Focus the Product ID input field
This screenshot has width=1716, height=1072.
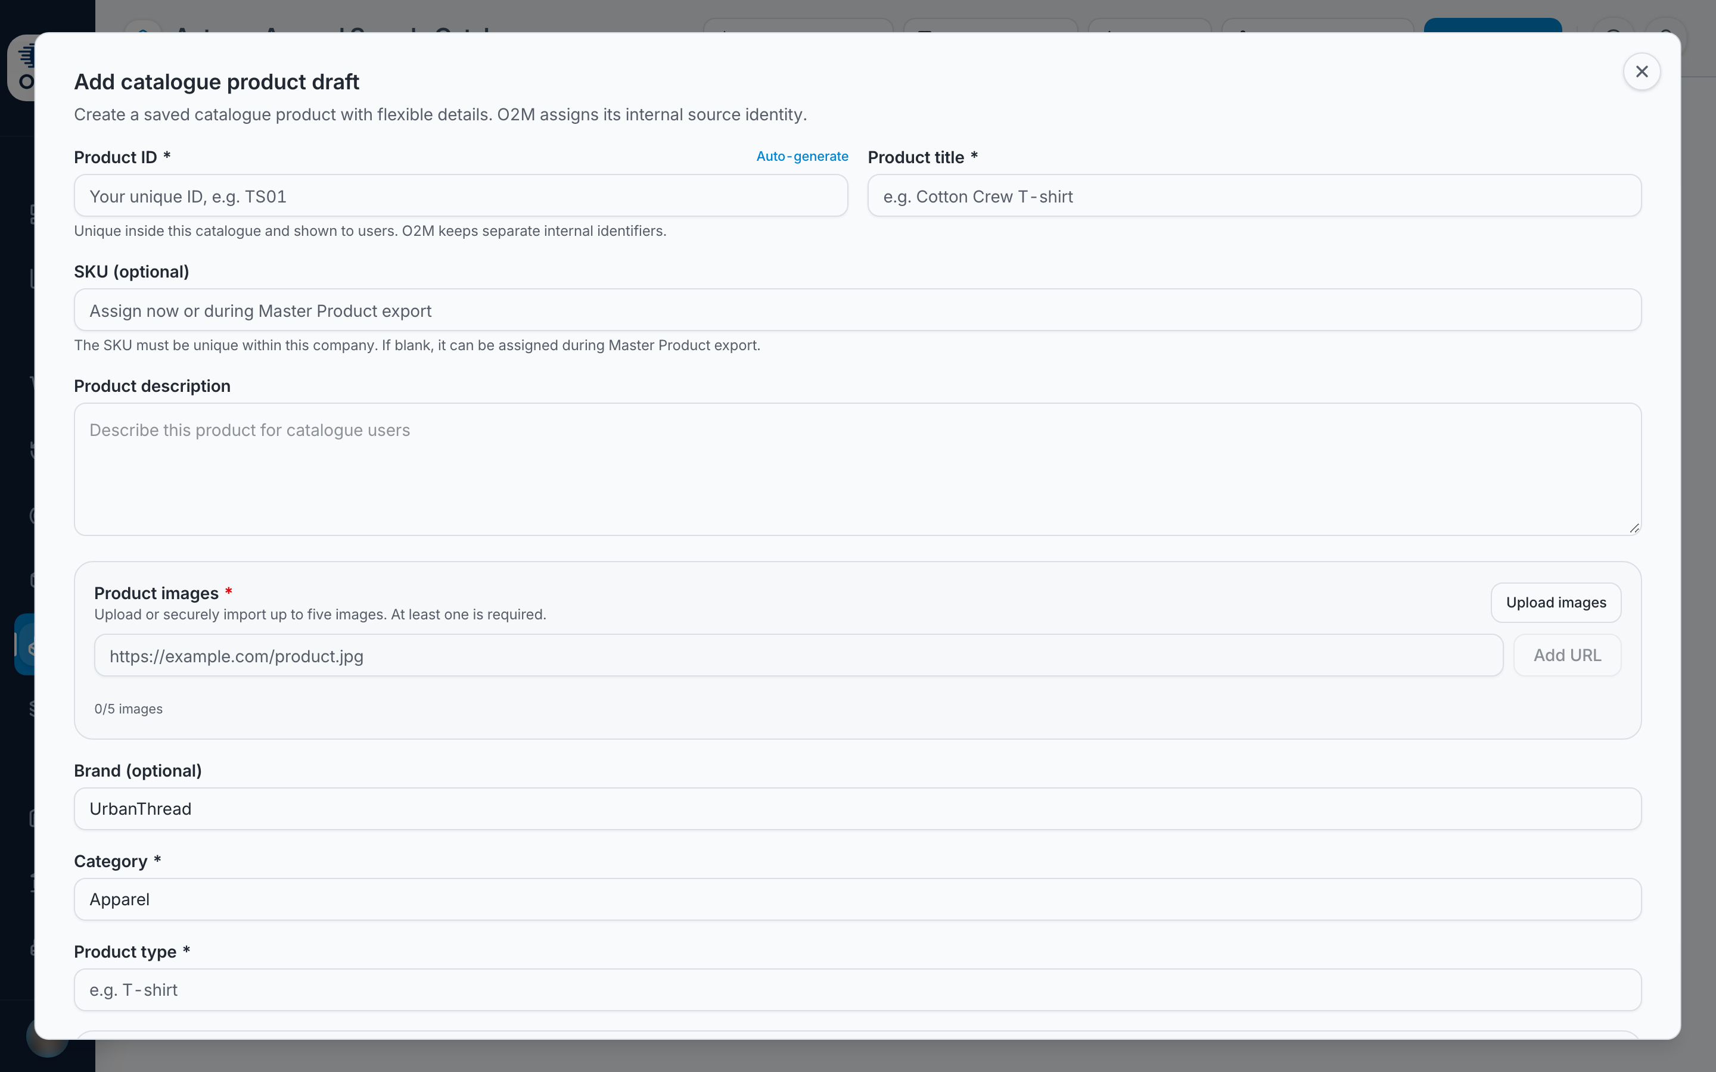coord(461,196)
